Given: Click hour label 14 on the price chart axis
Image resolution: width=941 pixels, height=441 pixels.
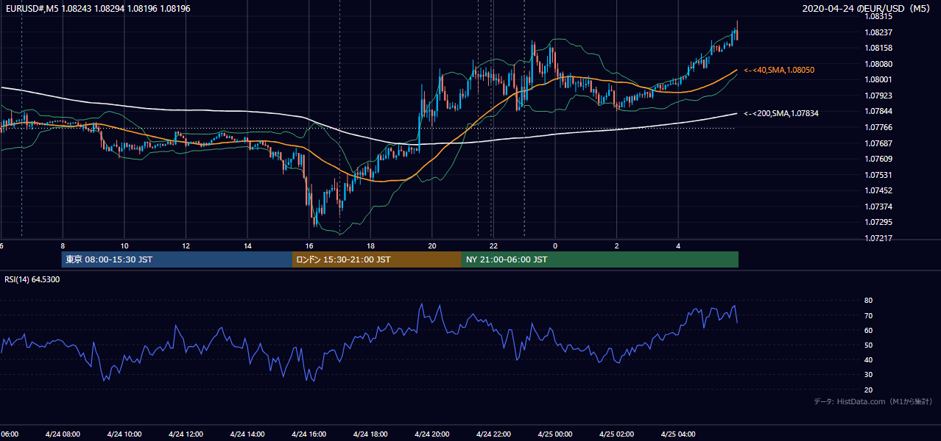Looking at the screenshot, I should [247, 245].
